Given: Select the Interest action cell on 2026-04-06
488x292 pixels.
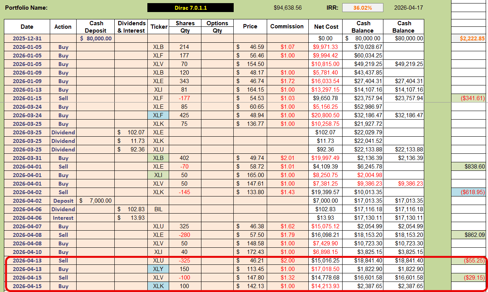Looking at the screenshot, I should coord(63,218).
